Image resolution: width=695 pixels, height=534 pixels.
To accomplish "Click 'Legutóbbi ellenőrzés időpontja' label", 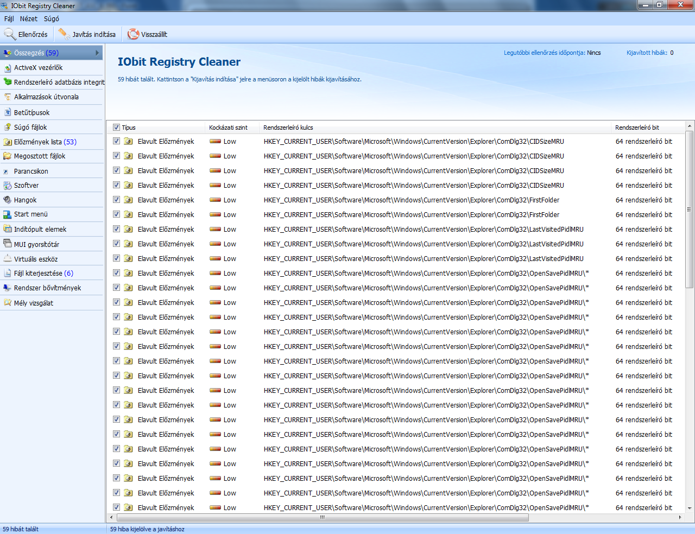I will (x=545, y=53).
